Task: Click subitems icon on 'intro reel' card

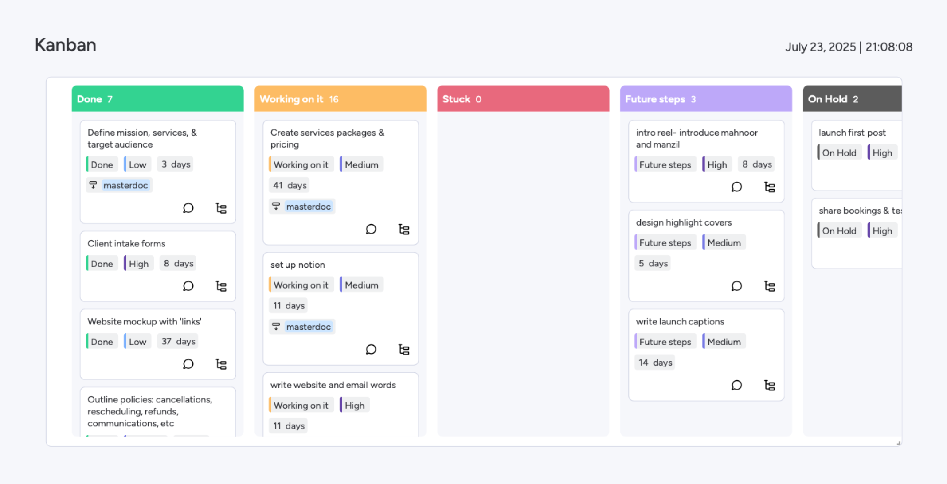Action: click(x=769, y=187)
